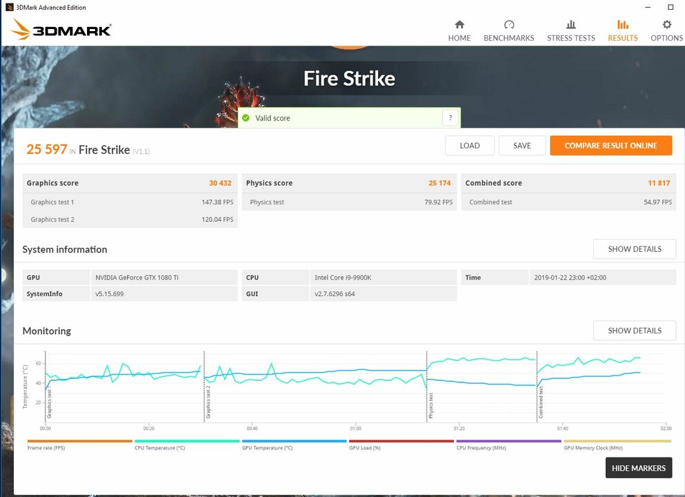
Task: Toggle CPU Temperature legend bar
Action: pos(187,442)
